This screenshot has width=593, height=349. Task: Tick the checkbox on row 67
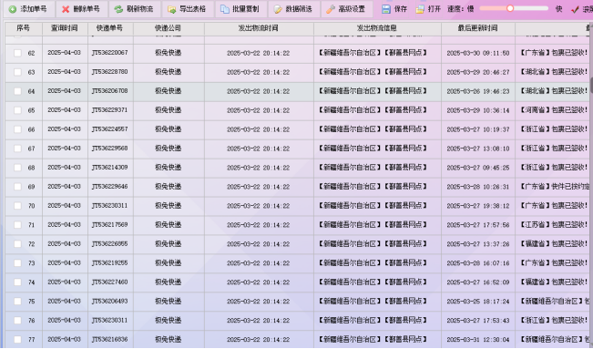(x=17, y=149)
